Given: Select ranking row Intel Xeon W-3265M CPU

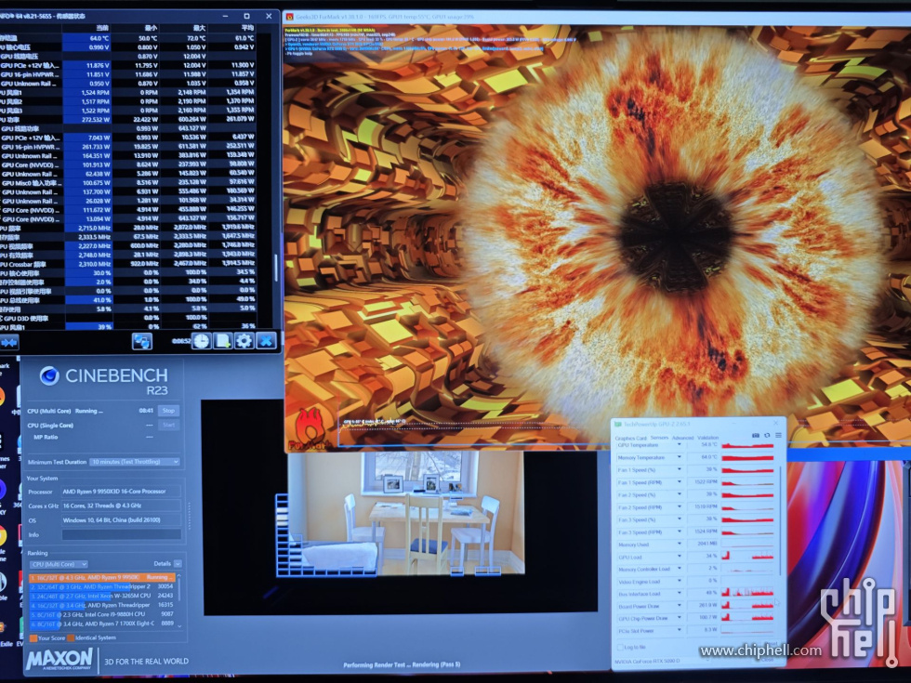Looking at the screenshot, I should point(101,596).
